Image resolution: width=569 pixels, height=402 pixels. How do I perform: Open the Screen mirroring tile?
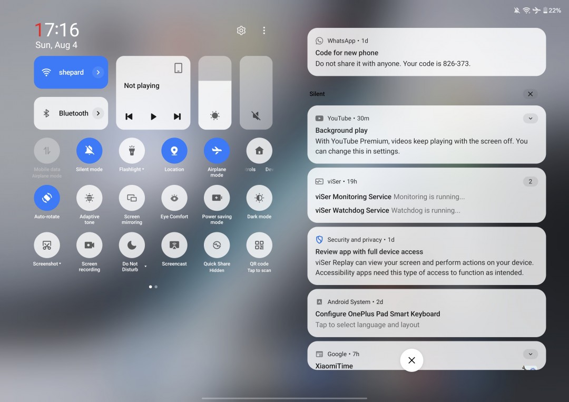[132, 198]
